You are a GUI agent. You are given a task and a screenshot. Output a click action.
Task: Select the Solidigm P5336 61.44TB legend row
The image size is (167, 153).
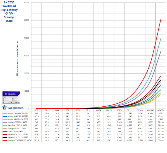[x=17, y=122]
